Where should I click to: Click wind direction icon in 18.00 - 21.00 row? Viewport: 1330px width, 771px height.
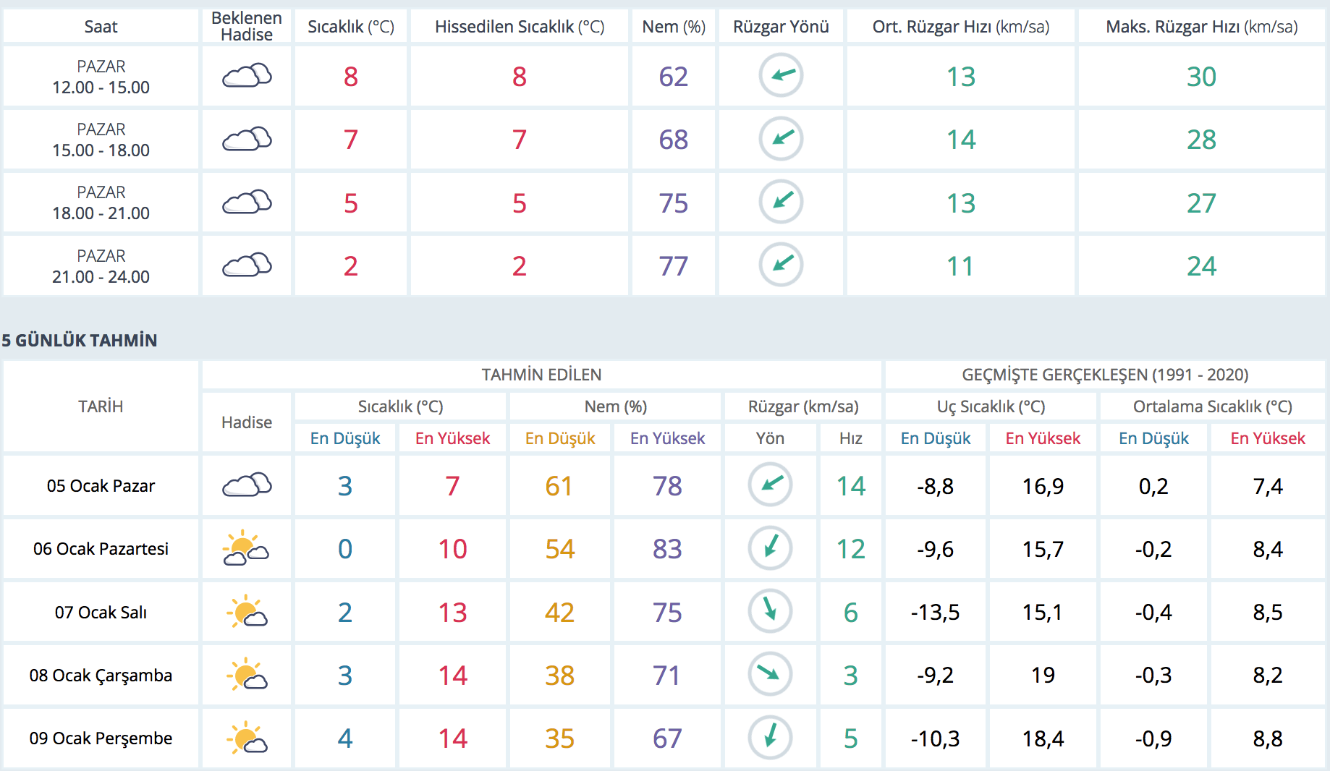pos(781,202)
